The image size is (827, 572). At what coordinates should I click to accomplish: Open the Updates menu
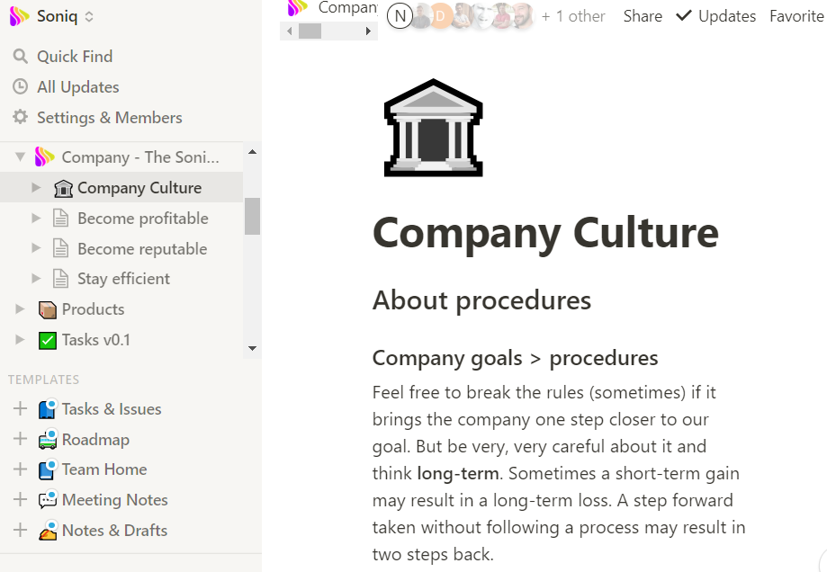pyautogui.click(x=716, y=16)
